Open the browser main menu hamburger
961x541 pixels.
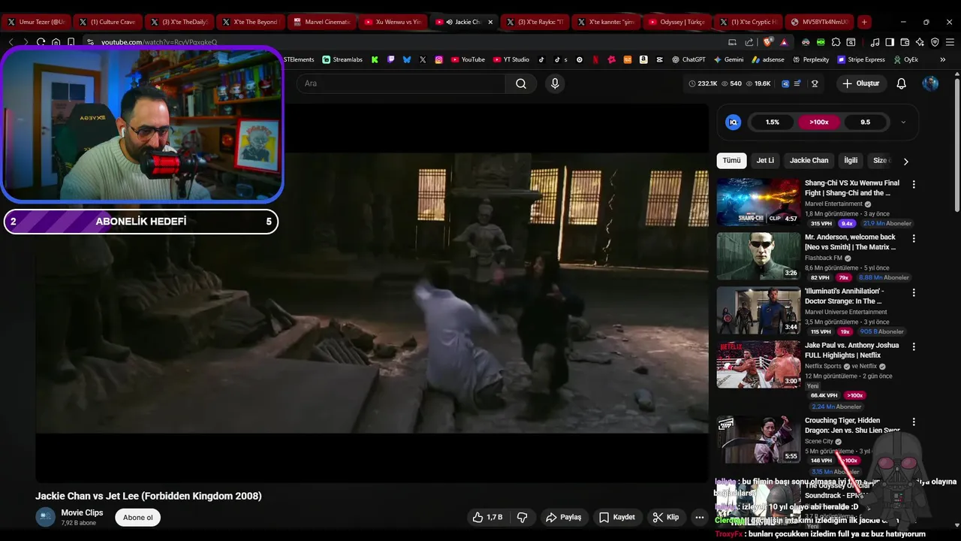point(950,42)
